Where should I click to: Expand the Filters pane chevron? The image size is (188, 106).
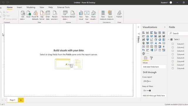click(x=138, y=27)
